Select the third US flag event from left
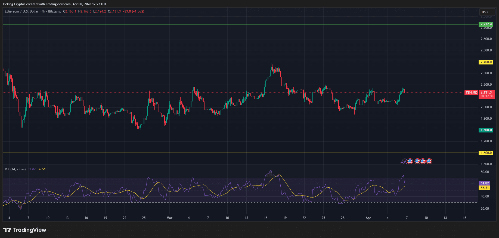 [423, 161]
